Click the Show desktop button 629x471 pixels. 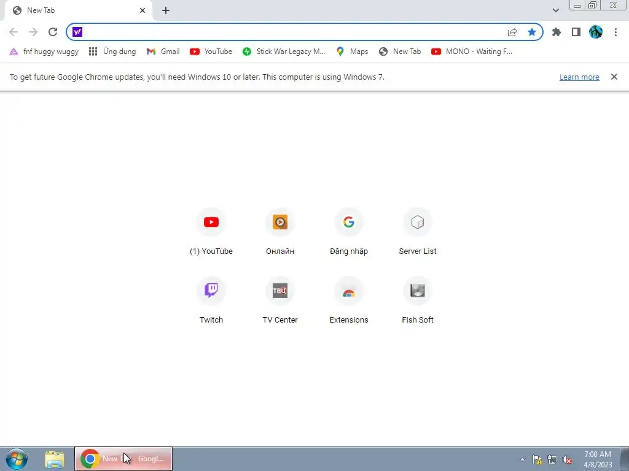pyautogui.click(x=624, y=459)
